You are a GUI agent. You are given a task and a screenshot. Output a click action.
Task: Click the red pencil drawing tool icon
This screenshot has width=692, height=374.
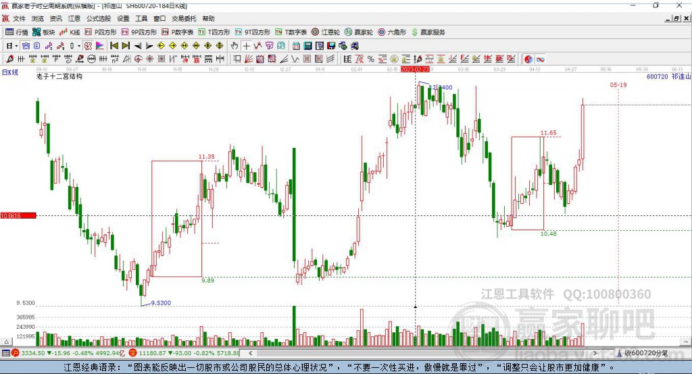(x=9, y=59)
